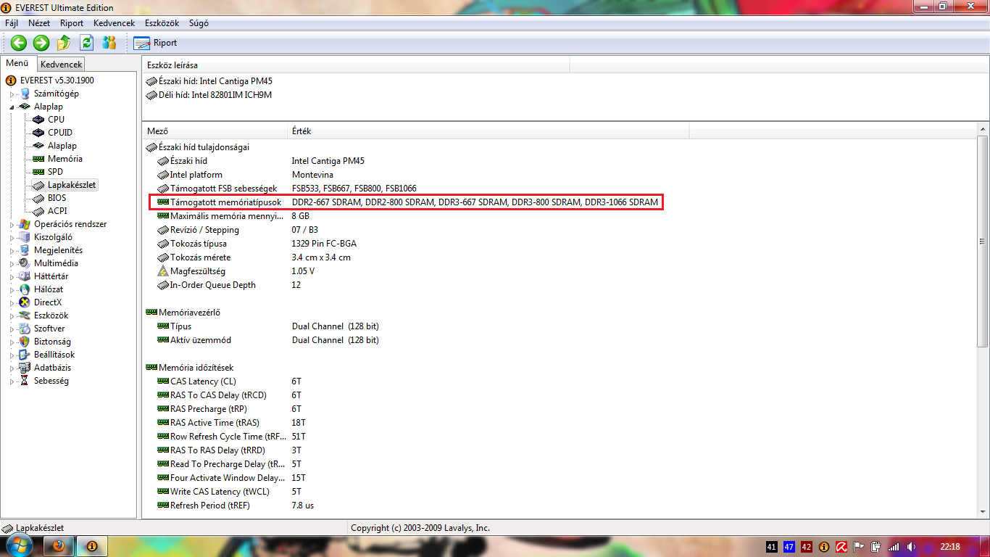Click the Beállítások tree item icon
990x557 pixels.
tap(25, 355)
